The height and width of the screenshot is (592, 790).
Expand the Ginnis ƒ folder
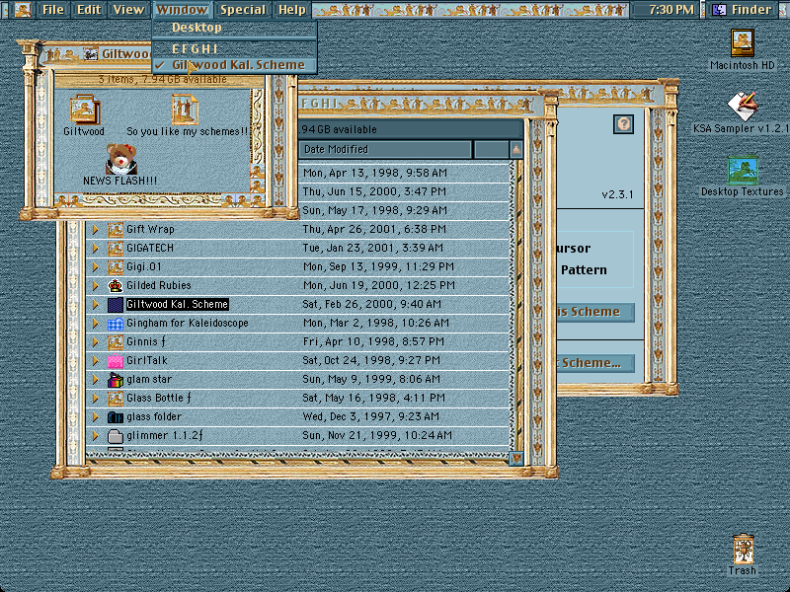pyautogui.click(x=95, y=342)
